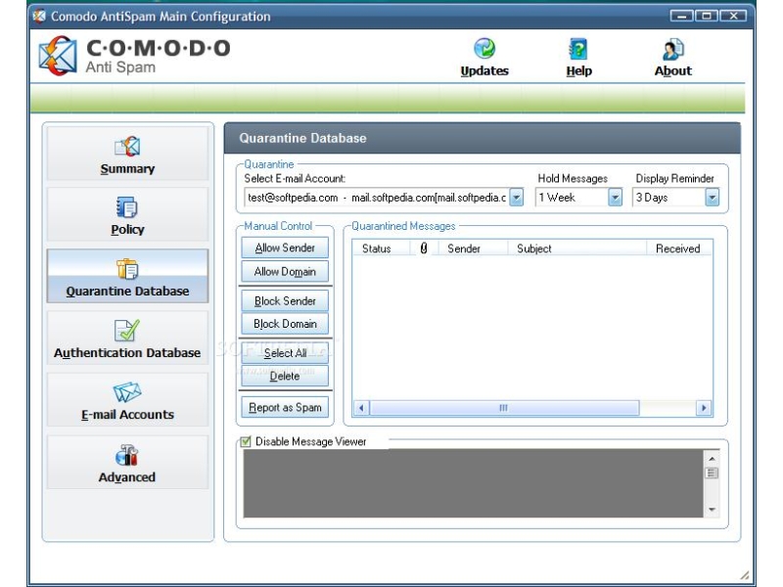Click inside the gray message viewer pane
Screen dimensions: 783x587
(473, 482)
